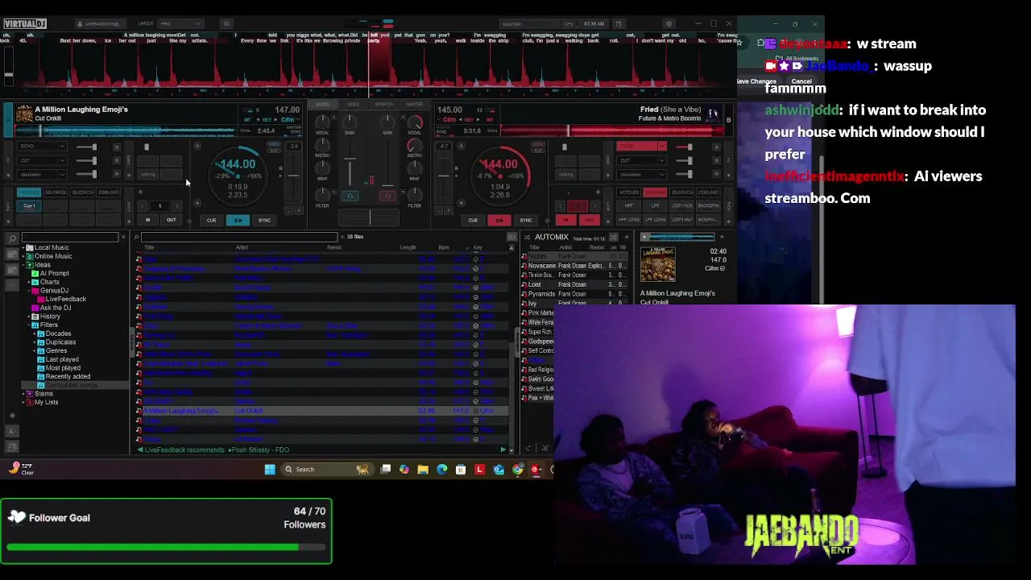Viewport: 1031px width, 580px height.
Task: Open the Windows Start menu
Action: tap(270, 470)
